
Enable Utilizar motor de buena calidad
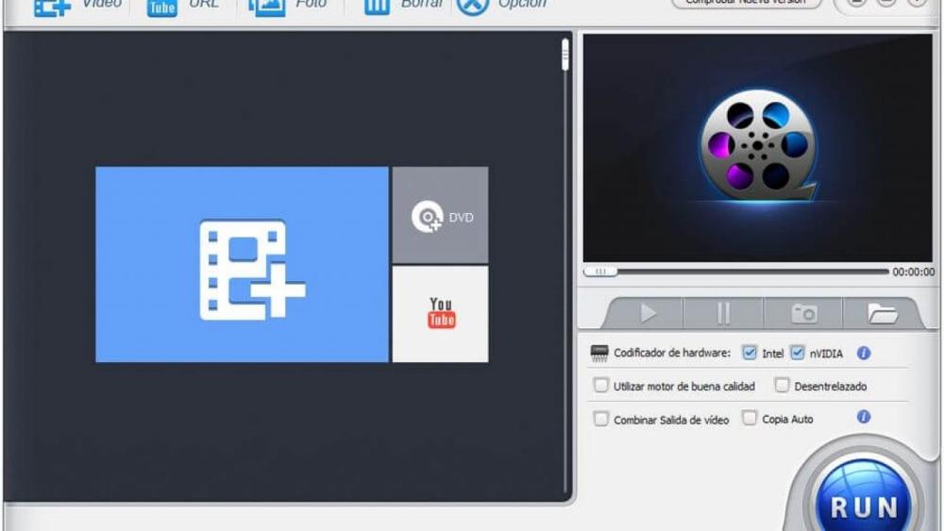coord(600,385)
